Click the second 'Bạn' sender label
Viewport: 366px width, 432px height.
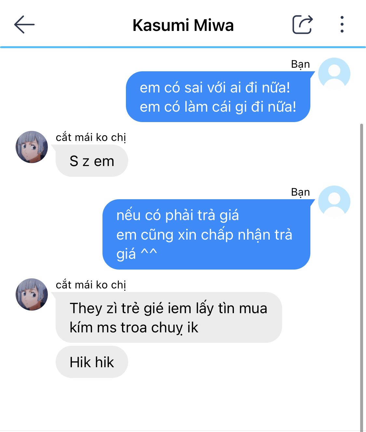pos(300,192)
